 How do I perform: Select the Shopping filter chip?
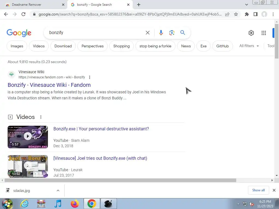coord(121,46)
